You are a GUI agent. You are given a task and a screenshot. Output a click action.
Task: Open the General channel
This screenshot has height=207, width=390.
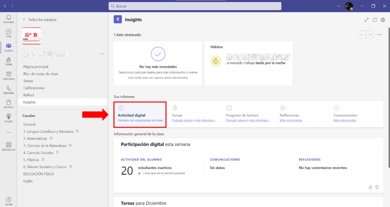point(29,124)
